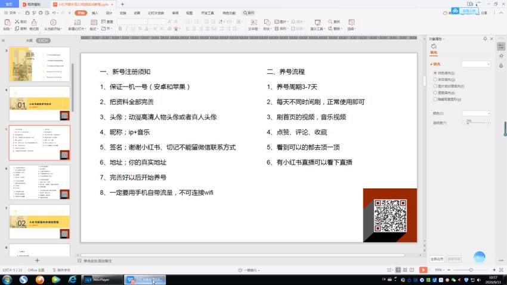This screenshot has height=285, width=507.
Task: Toggle Bold formatting
Action: [120, 29]
